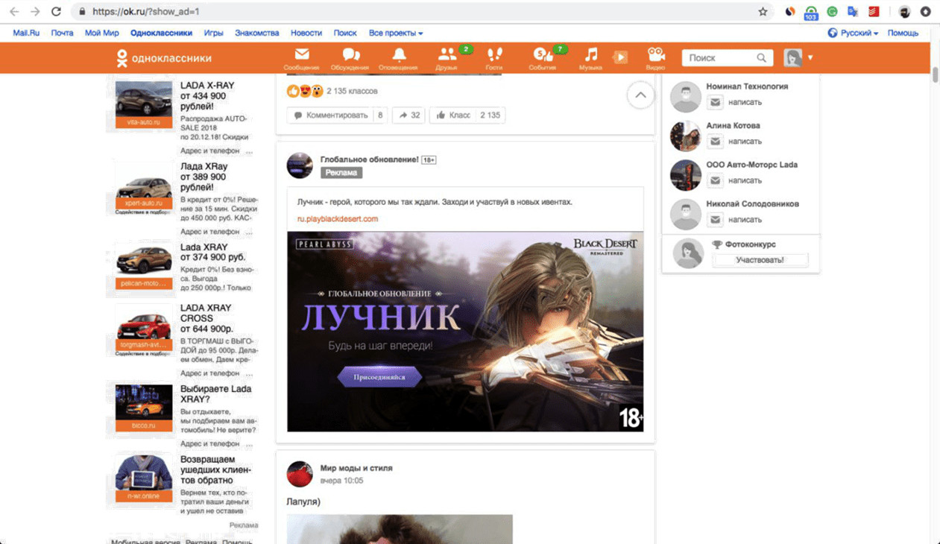
Task: Click the Глобальное обновление! post title
Action: [x=369, y=159]
